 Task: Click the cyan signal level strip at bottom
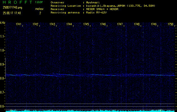[90, 111]
